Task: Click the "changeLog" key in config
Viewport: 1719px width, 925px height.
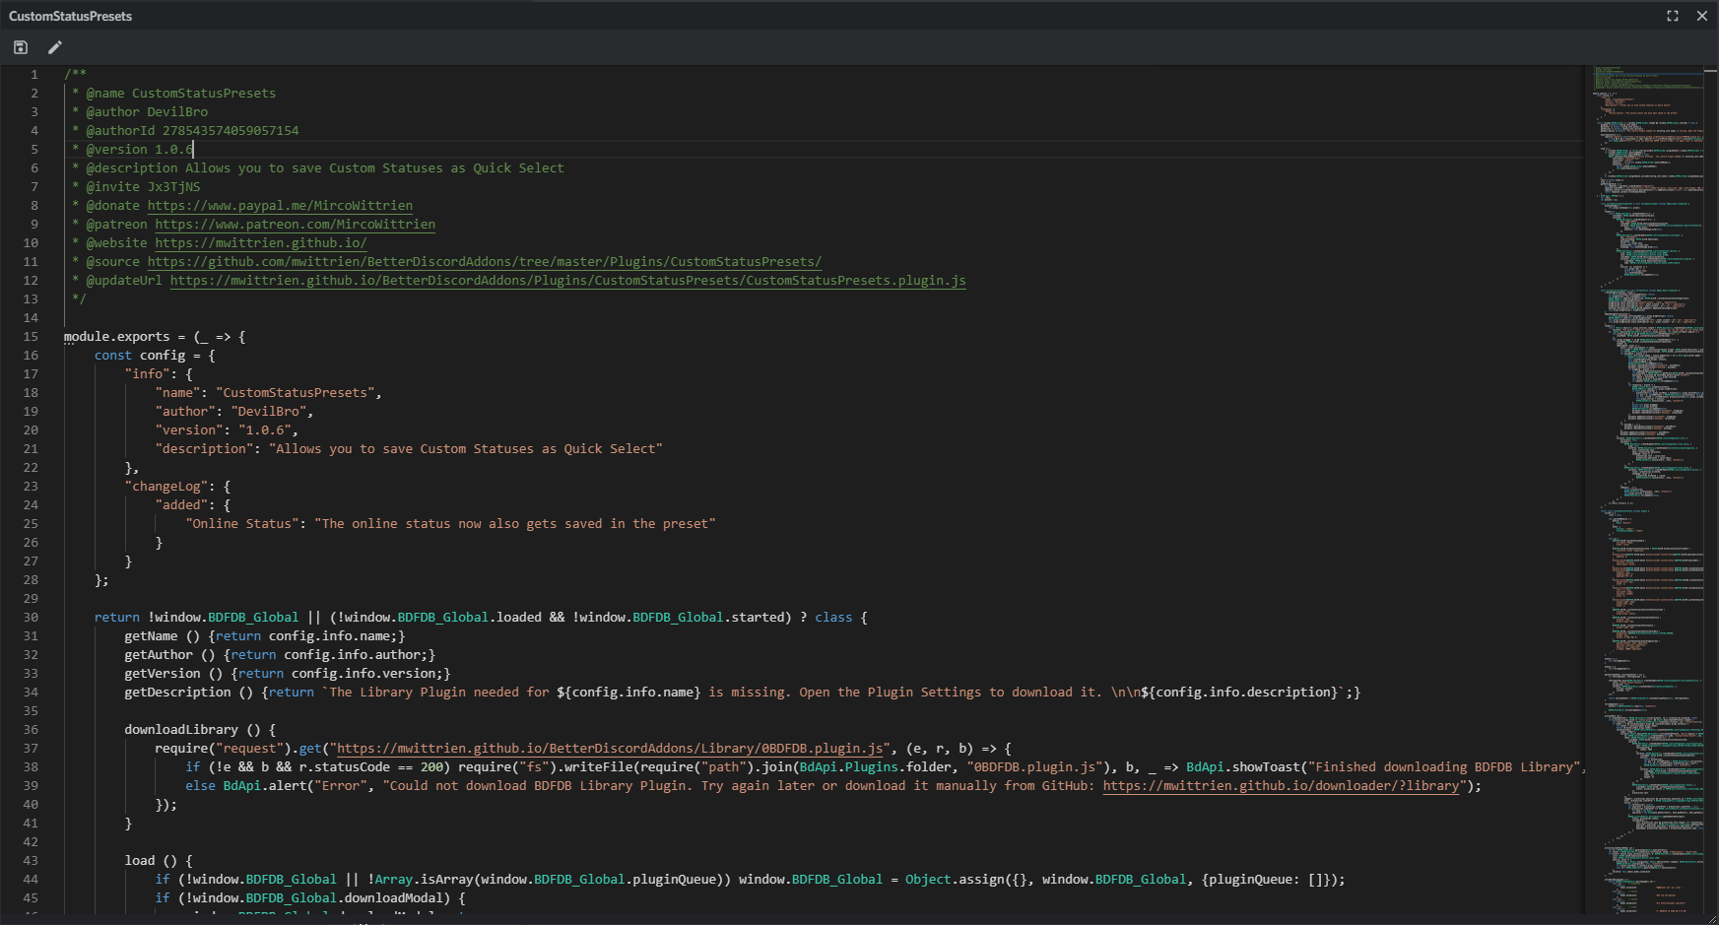Action: coord(165,487)
